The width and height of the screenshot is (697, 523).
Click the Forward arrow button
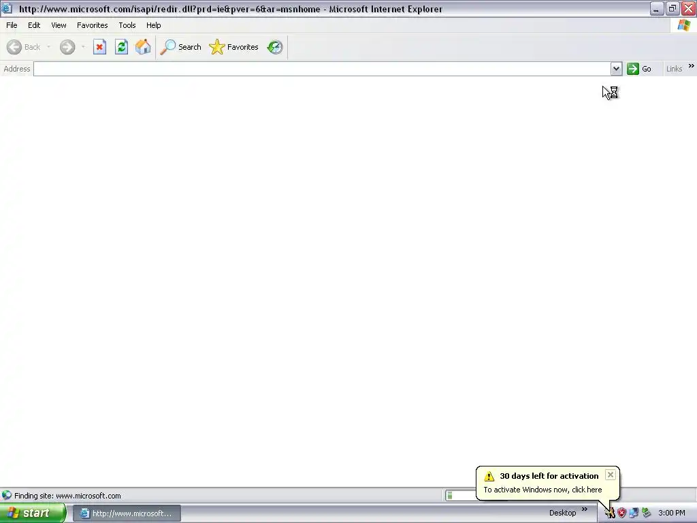(67, 47)
